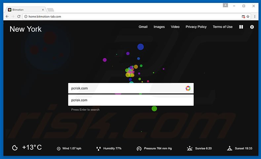Image resolution: width=261 pixels, height=159 pixels.
Task: Click the Wind 1.07 kph text
Action: [72, 148]
